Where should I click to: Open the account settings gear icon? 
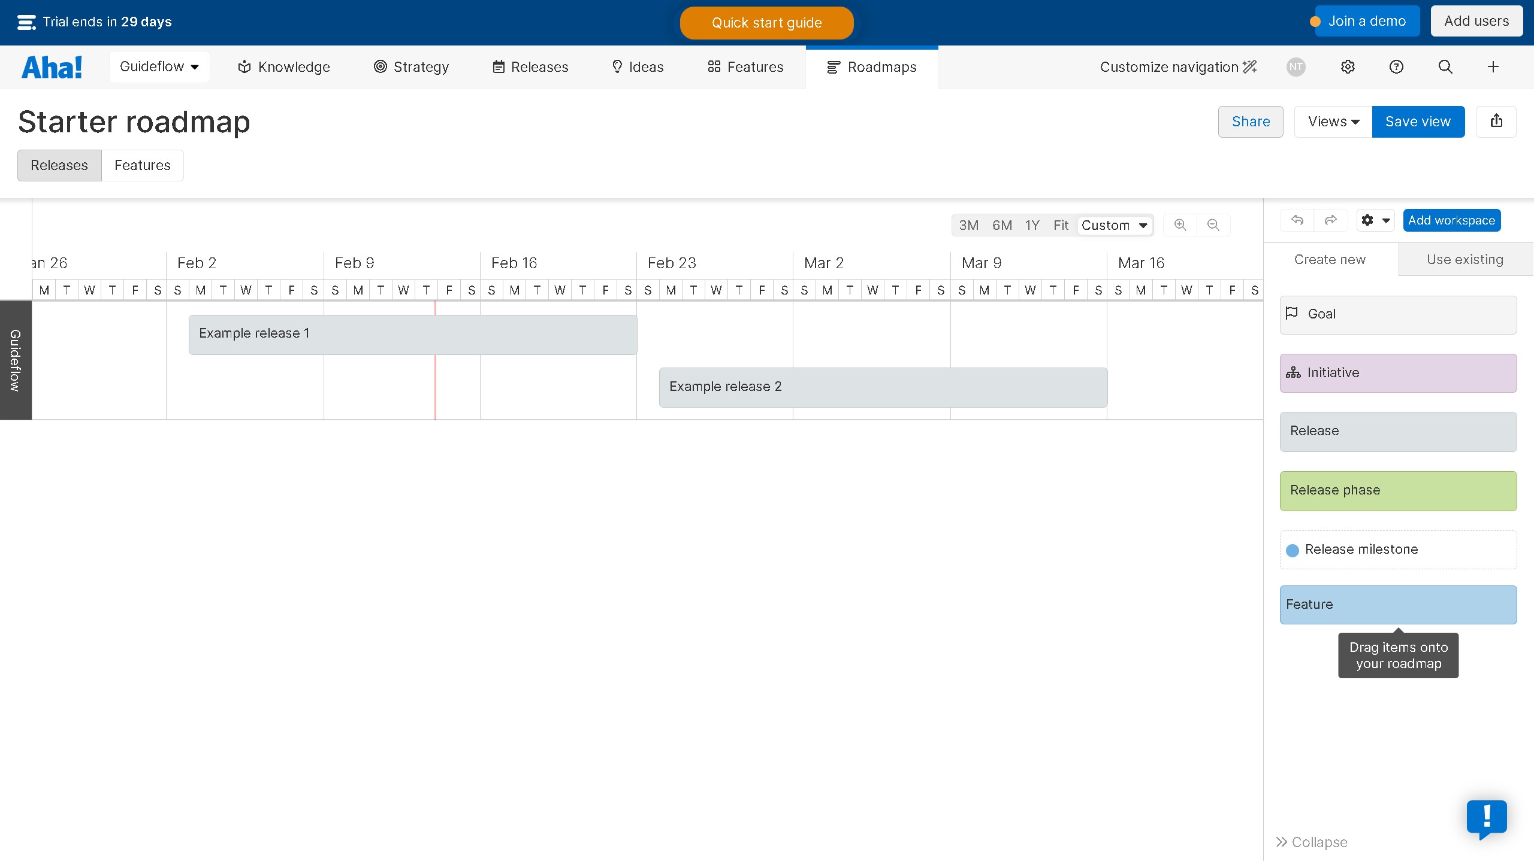(1348, 66)
